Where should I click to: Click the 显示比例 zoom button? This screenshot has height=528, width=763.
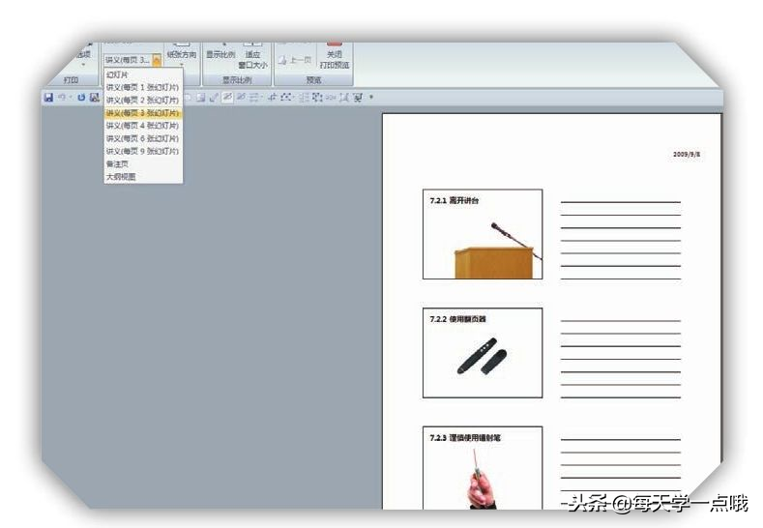[x=220, y=54]
